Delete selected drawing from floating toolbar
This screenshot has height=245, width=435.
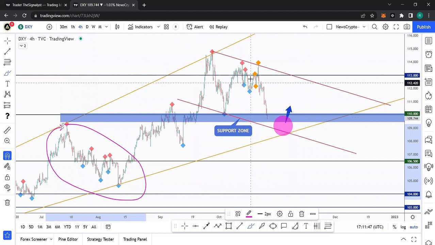tap(302, 214)
